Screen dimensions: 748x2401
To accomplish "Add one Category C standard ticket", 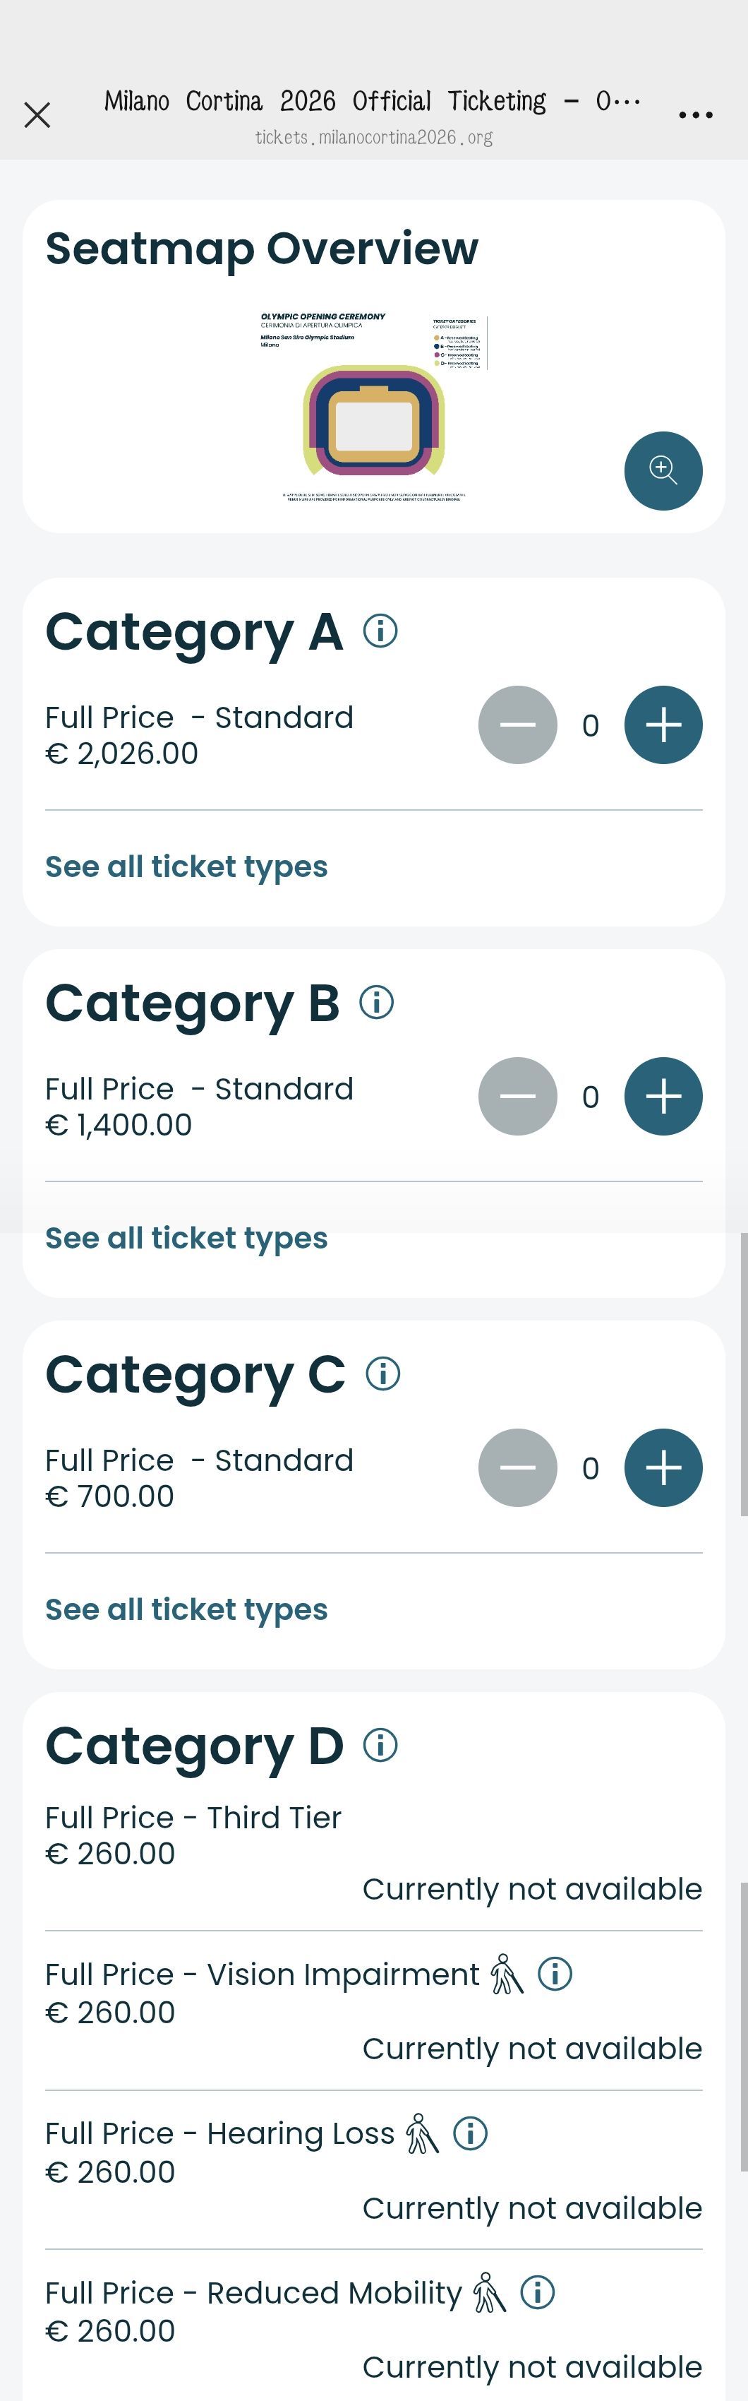I will point(663,1467).
